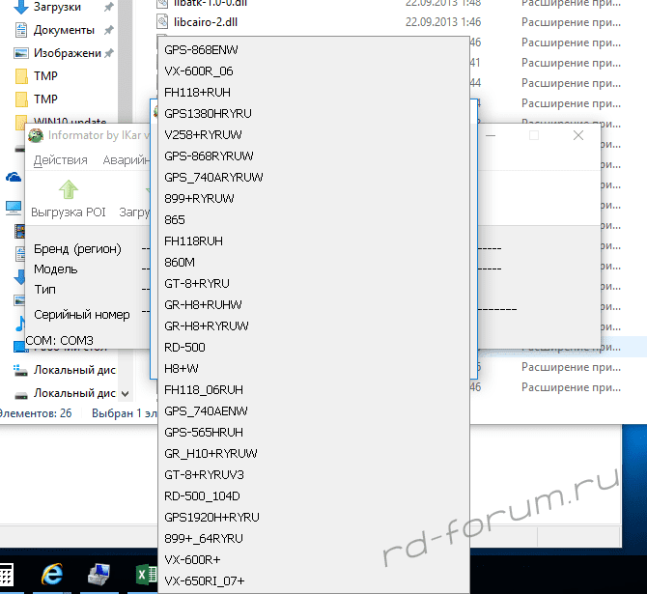647x594 pixels.
Task: Pick GPS_740ARYRUW in the model list
Action: pos(314,178)
